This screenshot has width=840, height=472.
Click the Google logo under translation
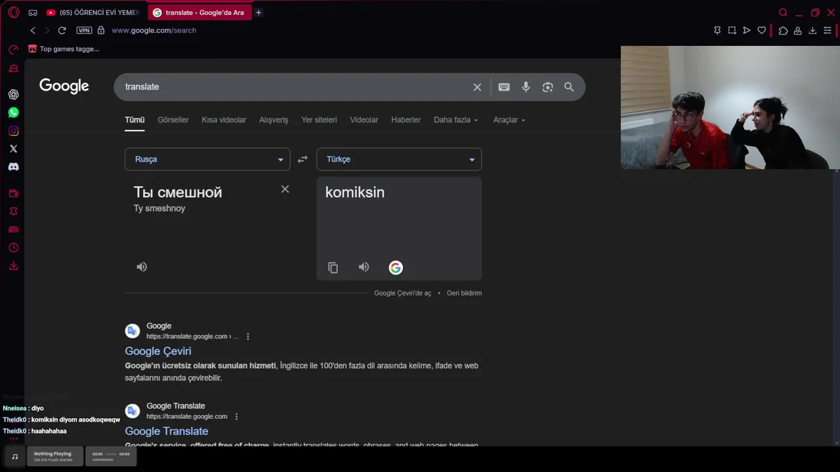[395, 267]
